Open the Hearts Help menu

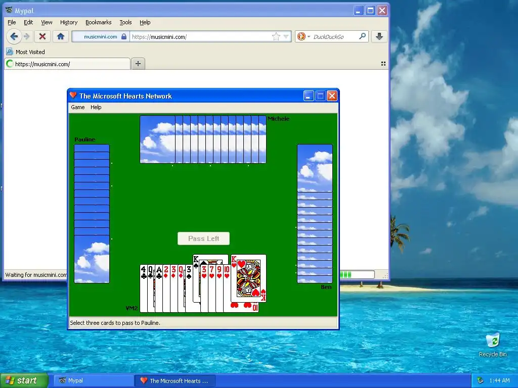click(x=96, y=107)
